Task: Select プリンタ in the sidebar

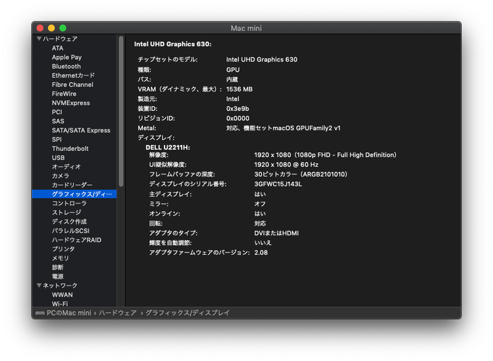Action: pyautogui.click(x=63, y=249)
